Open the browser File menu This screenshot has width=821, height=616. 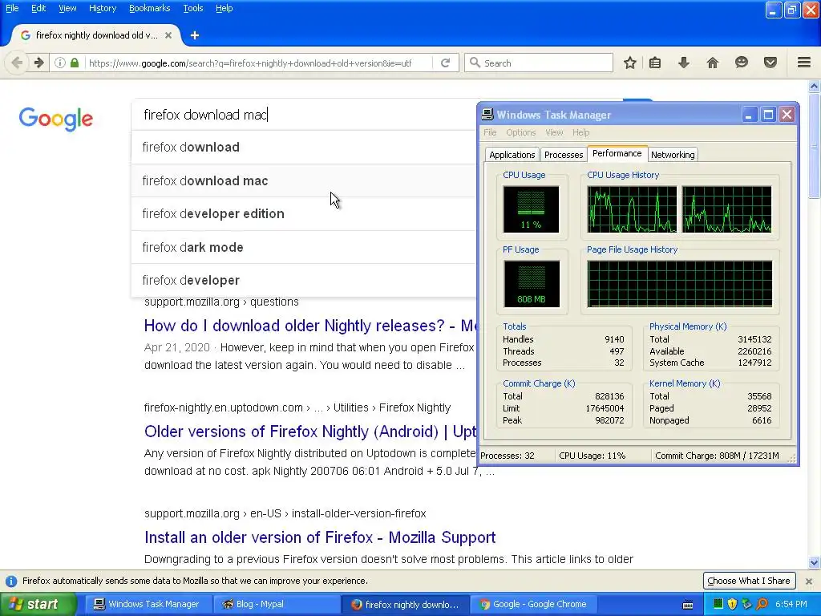tap(12, 8)
